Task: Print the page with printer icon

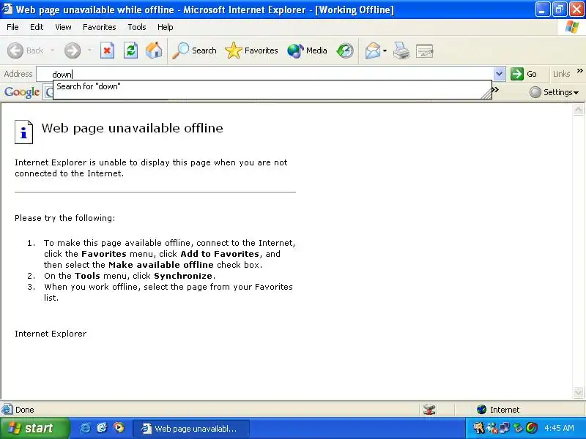Action: coord(401,50)
